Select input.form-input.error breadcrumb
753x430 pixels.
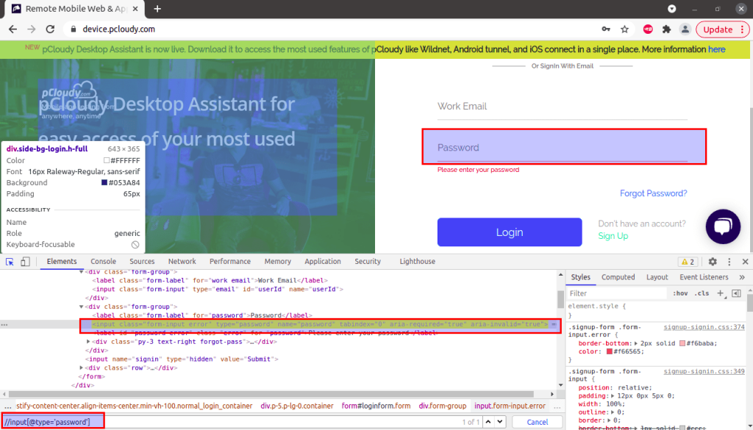(x=510, y=406)
